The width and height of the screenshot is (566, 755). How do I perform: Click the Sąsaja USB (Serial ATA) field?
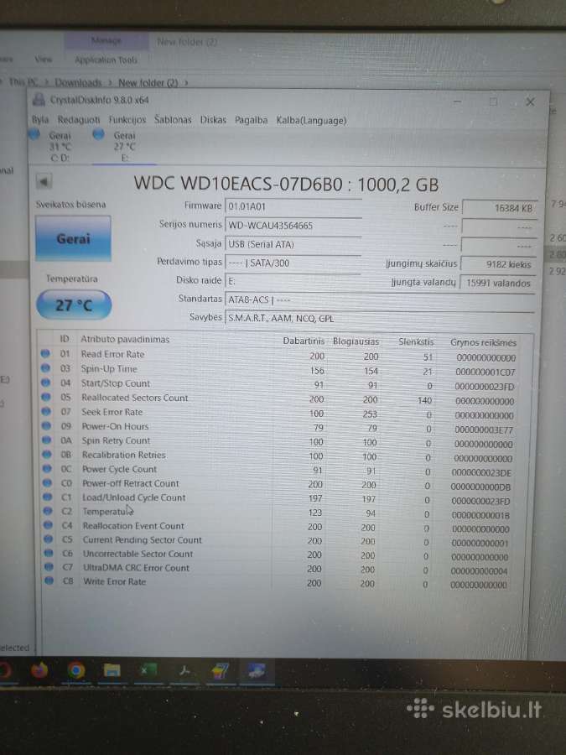[293, 244]
